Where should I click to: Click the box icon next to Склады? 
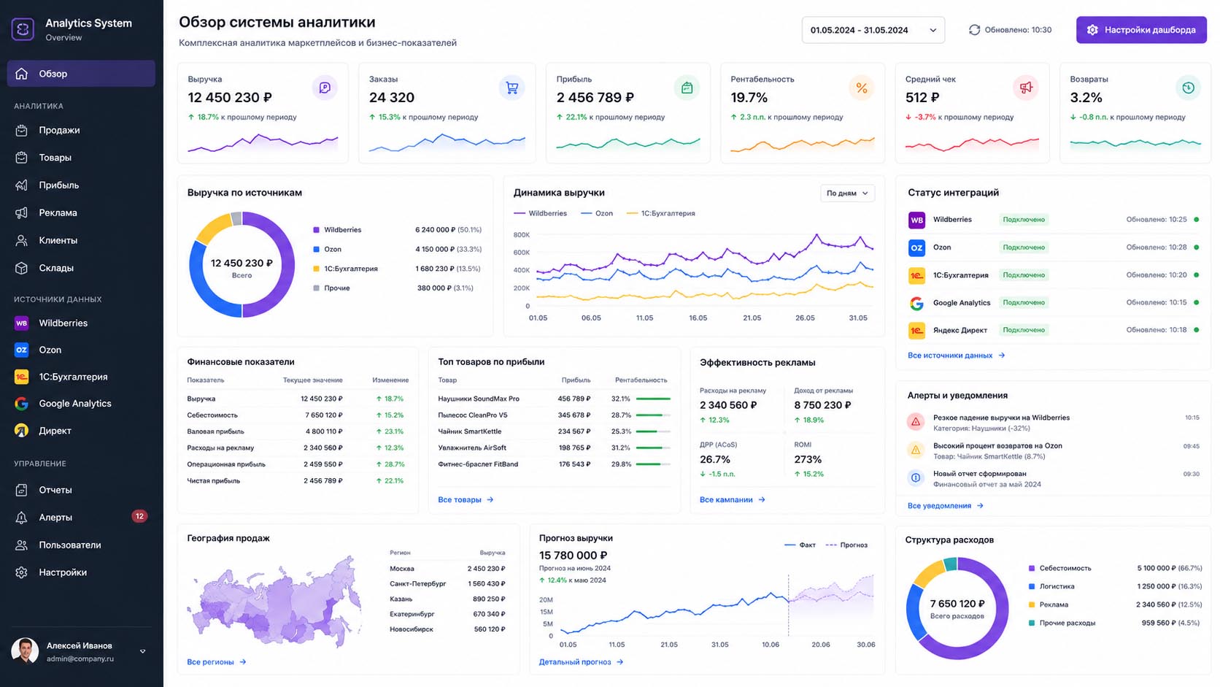coord(22,268)
